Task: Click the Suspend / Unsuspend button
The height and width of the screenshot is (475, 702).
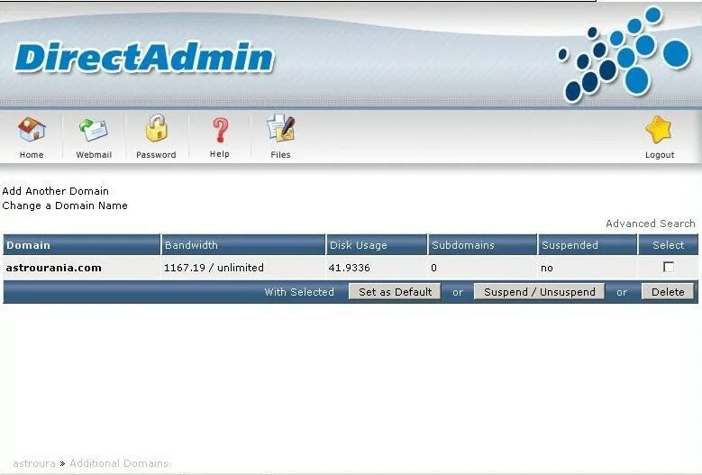Action: pyautogui.click(x=540, y=292)
